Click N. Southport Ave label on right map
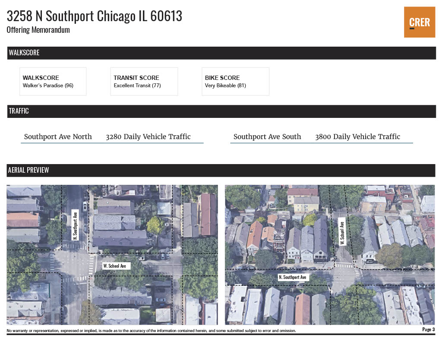This screenshot has width=442, height=342. click(292, 277)
